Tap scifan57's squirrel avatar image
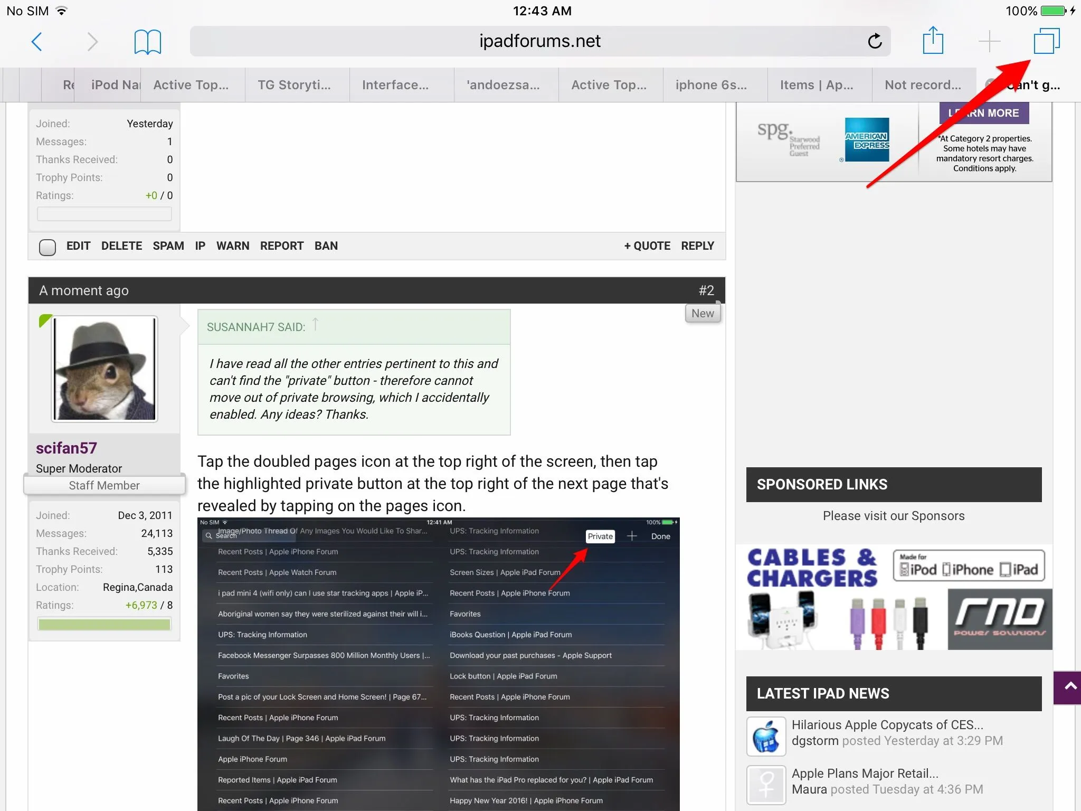This screenshot has width=1081, height=811. pyautogui.click(x=105, y=369)
